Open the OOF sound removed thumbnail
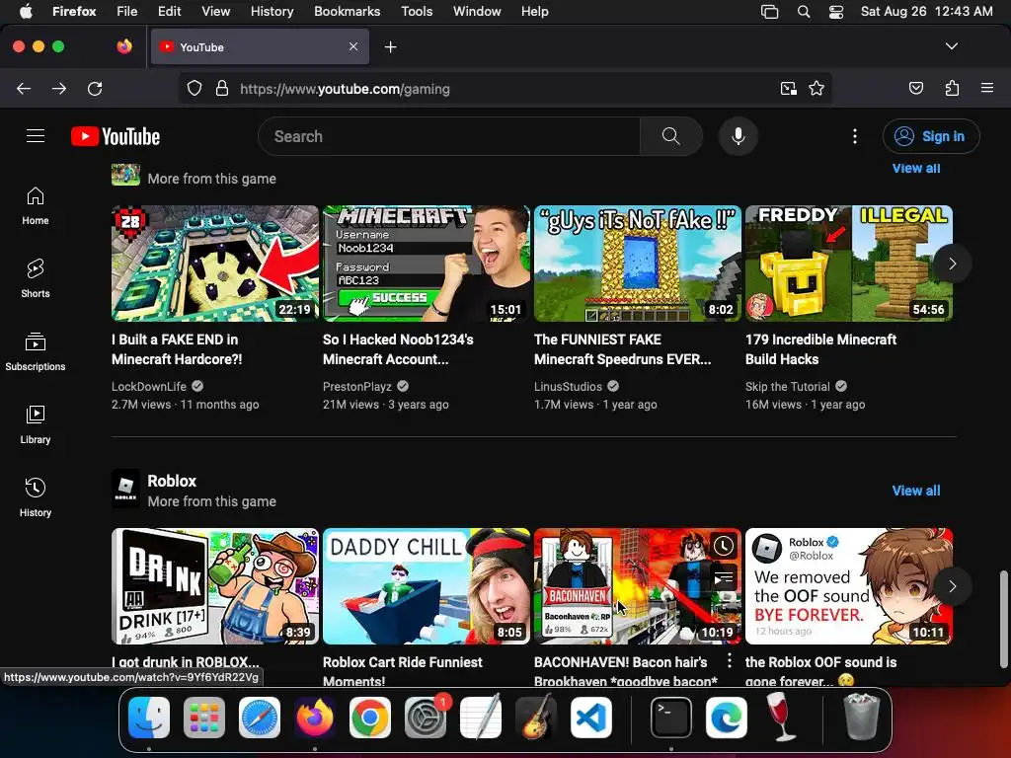This screenshot has height=758, width=1011. [848, 586]
